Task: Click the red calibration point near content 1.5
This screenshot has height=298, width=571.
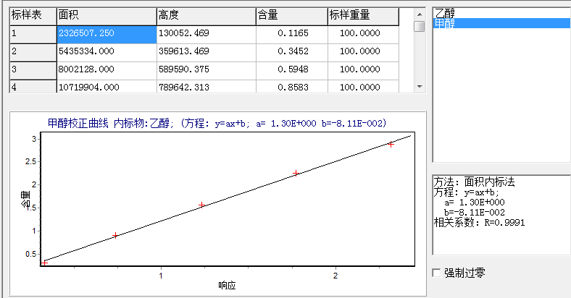Action: 202,205
